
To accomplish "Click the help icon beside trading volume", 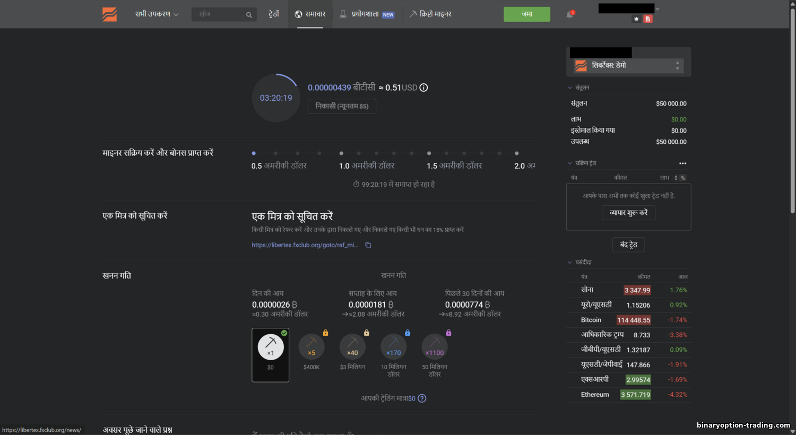I will point(422,398).
